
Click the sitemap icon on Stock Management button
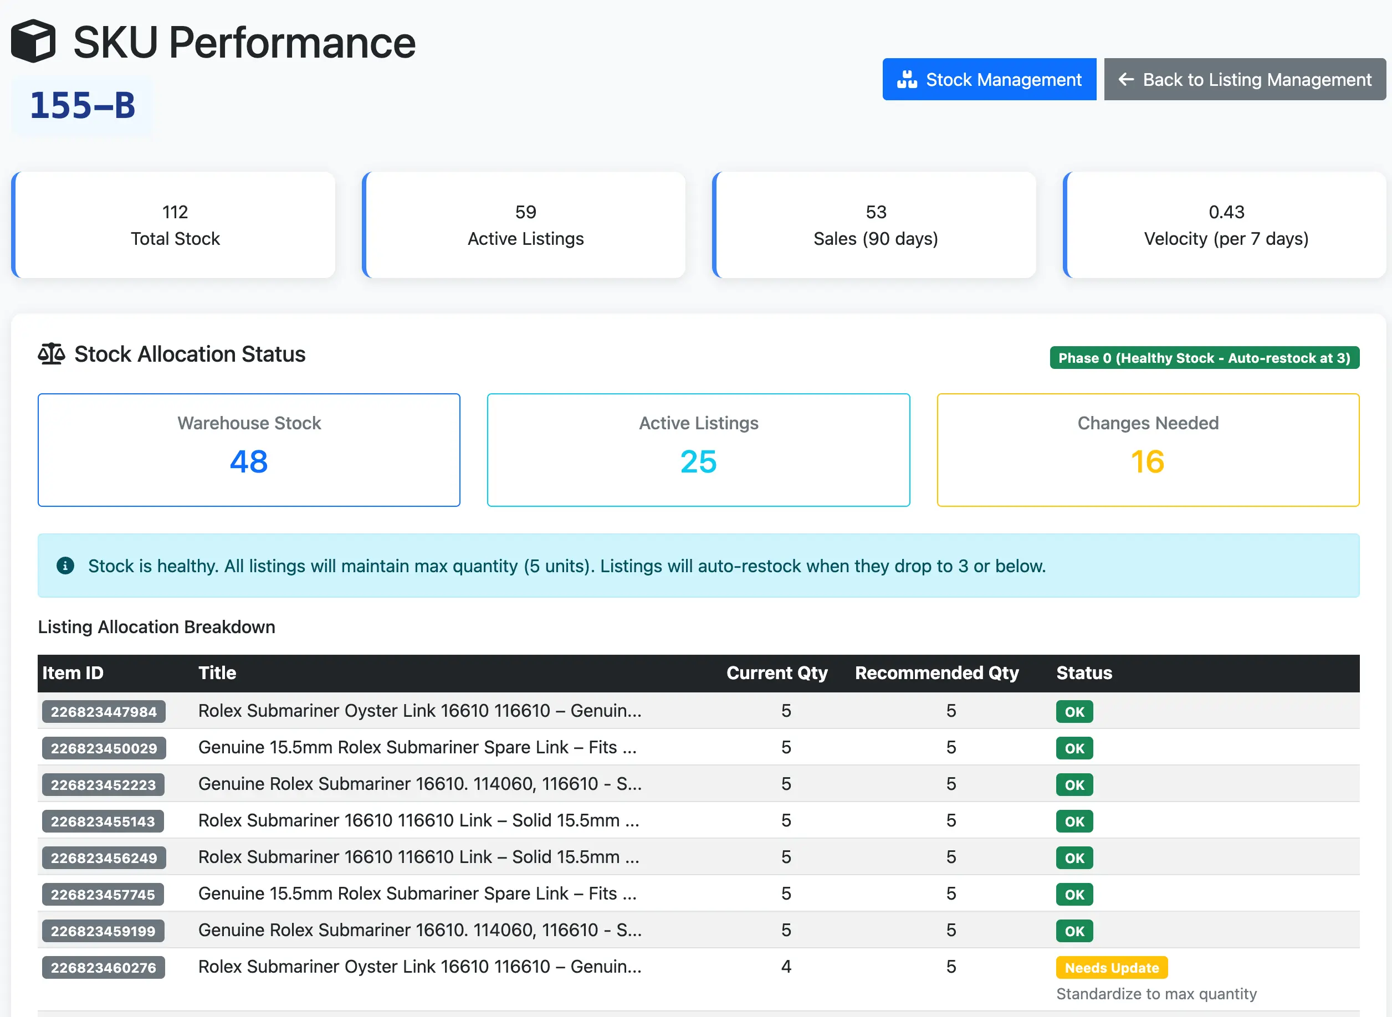(908, 79)
